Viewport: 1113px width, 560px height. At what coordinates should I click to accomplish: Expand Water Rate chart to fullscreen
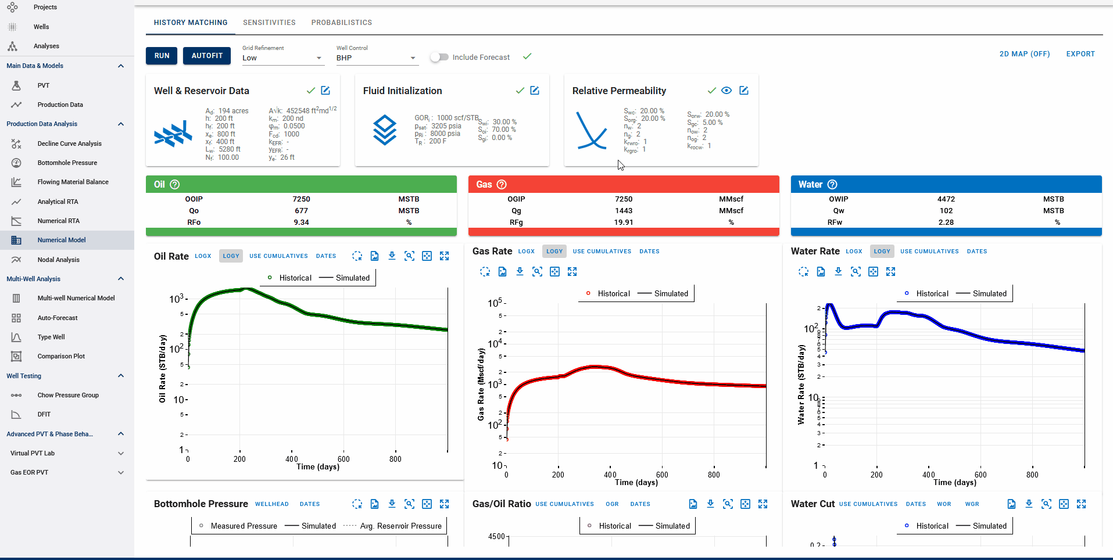(x=890, y=272)
